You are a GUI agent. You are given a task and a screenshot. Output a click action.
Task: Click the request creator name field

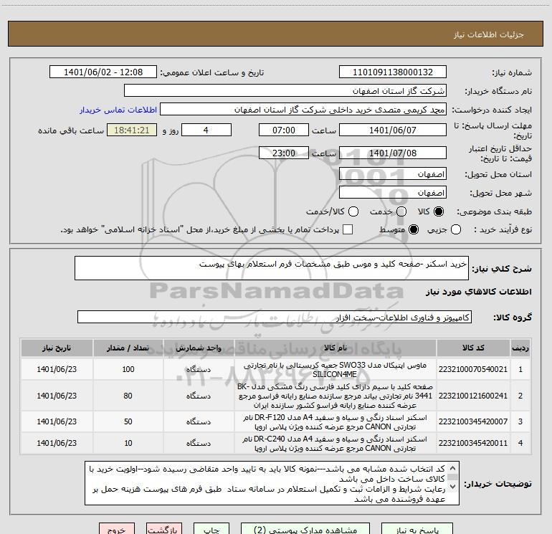pyautogui.click(x=303, y=110)
